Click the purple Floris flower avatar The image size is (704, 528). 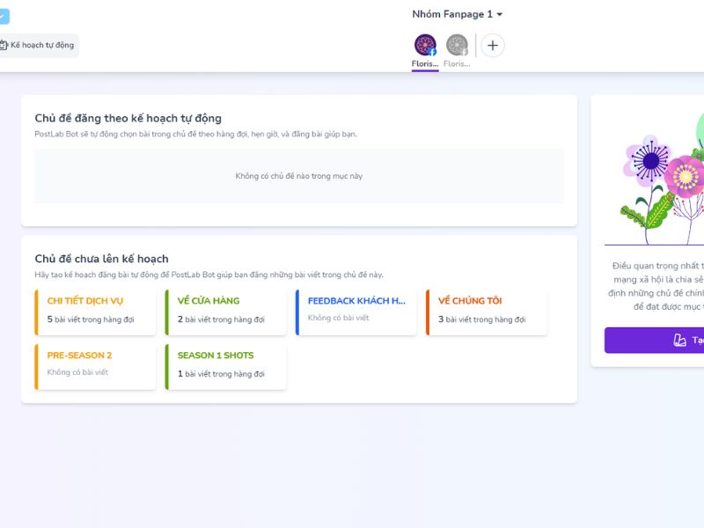pos(425,43)
